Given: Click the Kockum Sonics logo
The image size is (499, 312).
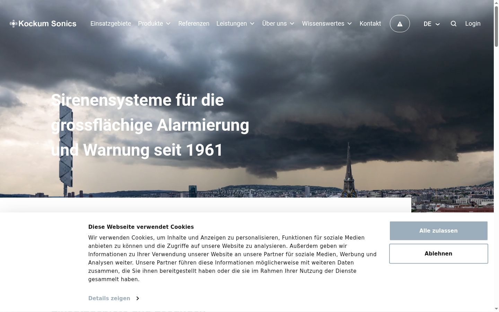Looking at the screenshot, I should 43,24.
